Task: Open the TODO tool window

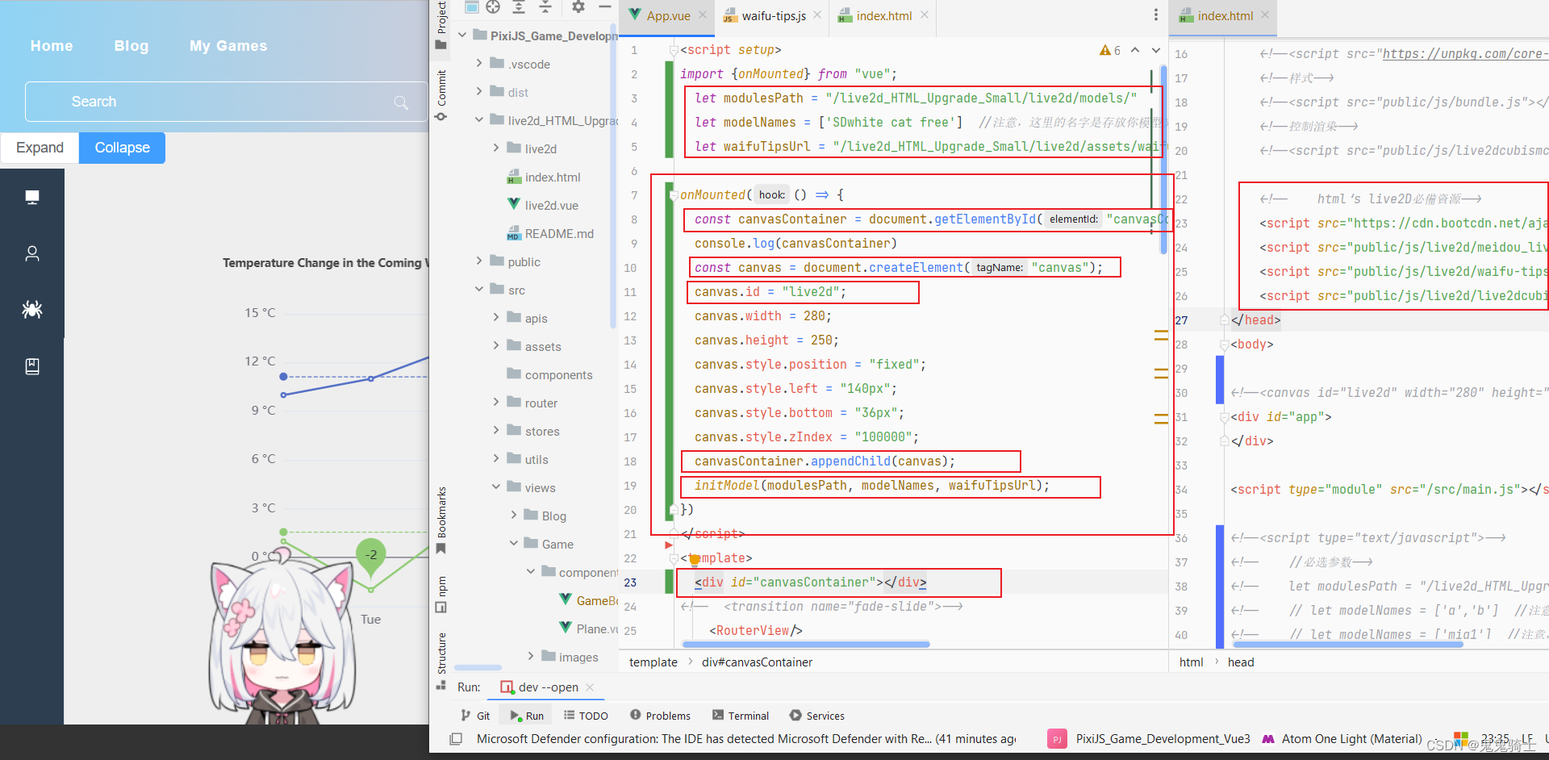Action: pos(586,716)
